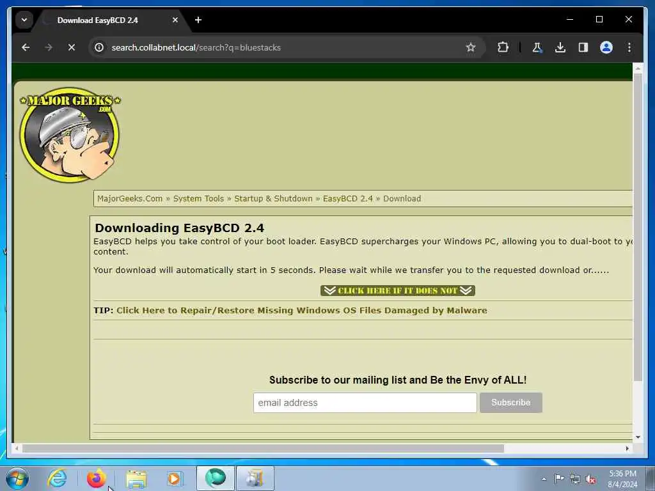Click the forward navigation arrow
The width and height of the screenshot is (655, 491).
(49, 47)
